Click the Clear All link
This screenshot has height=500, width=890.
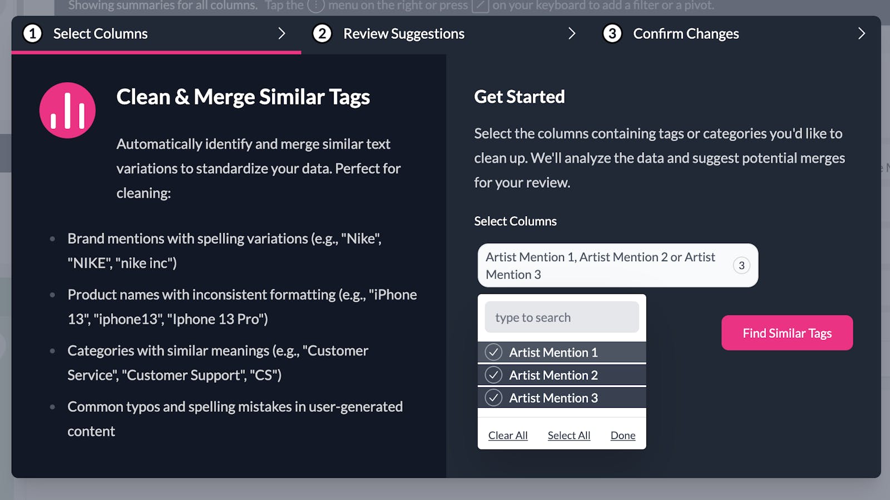point(507,435)
